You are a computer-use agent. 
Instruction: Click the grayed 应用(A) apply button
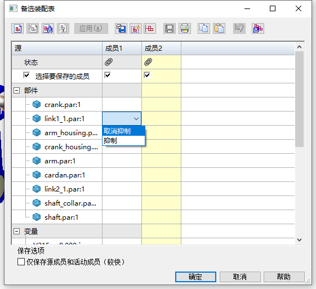(x=91, y=28)
